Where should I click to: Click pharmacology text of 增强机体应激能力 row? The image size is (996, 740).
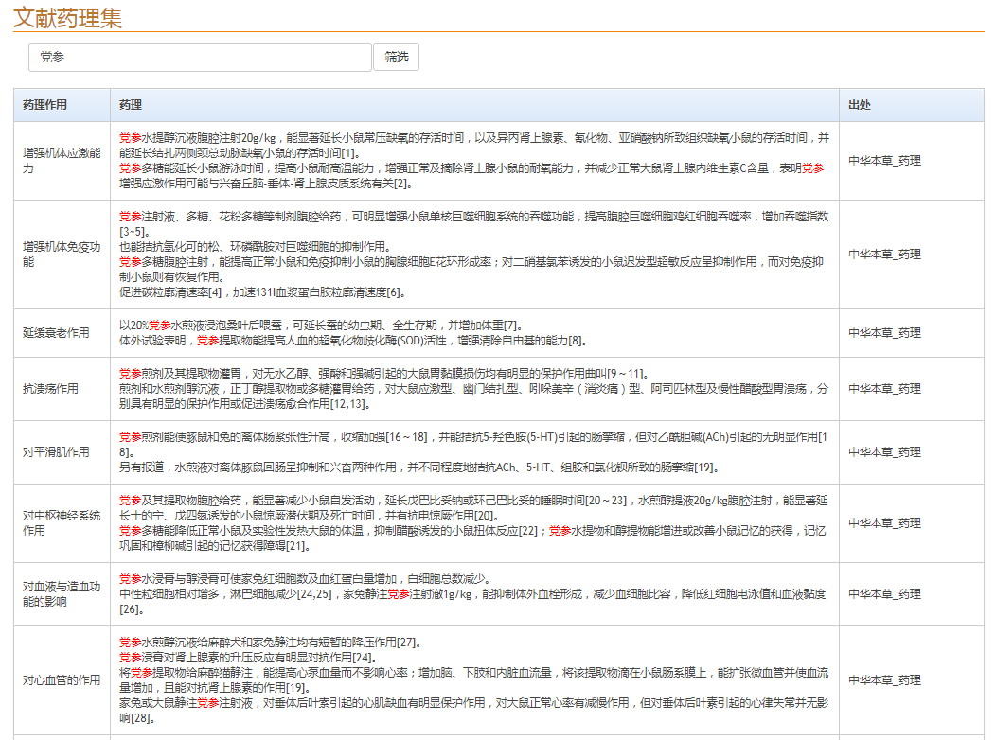[x=474, y=161]
